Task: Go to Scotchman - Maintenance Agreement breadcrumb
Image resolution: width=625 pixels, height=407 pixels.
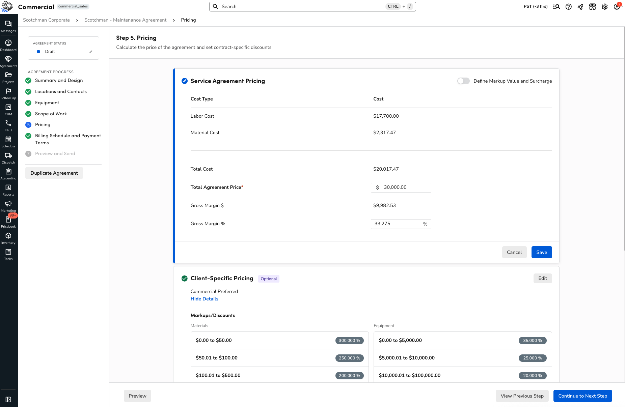Action: 125,20
